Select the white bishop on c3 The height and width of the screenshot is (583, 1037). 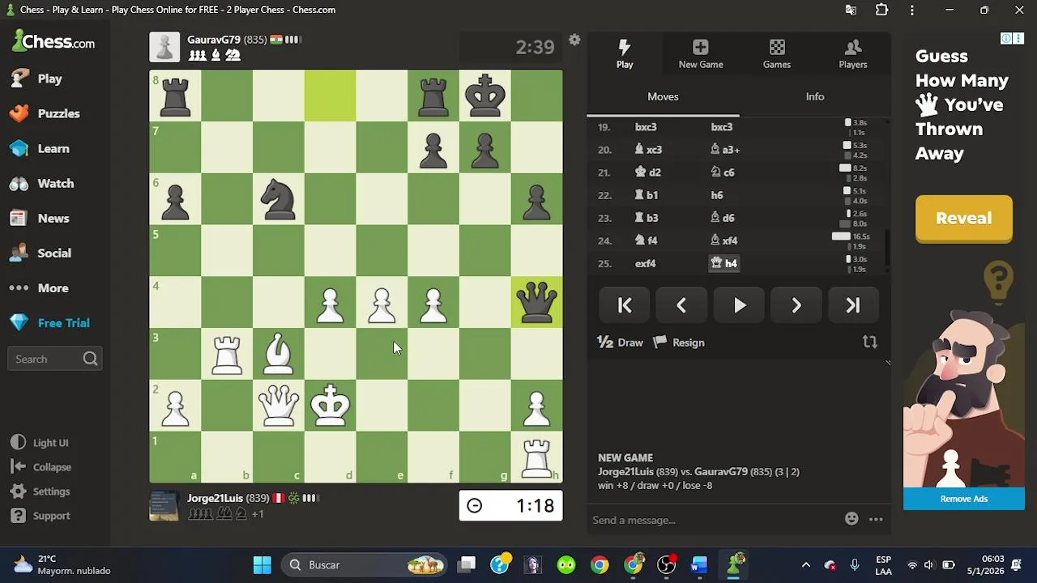tap(279, 354)
